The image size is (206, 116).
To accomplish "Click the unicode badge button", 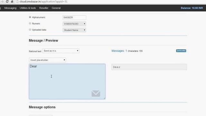I will click(x=181, y=51).
